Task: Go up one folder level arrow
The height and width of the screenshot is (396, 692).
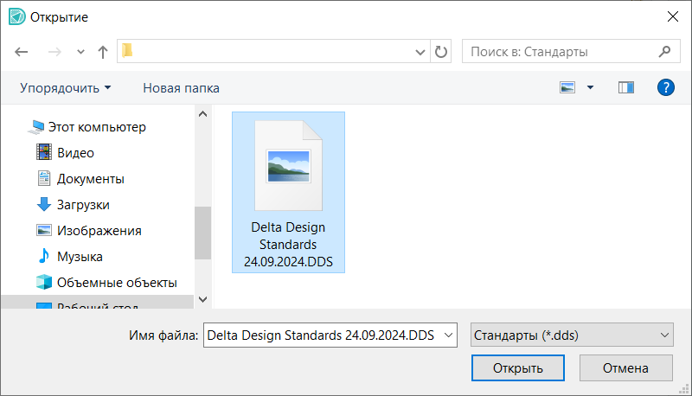Action: pyautogui.click(x=102, y=52)
